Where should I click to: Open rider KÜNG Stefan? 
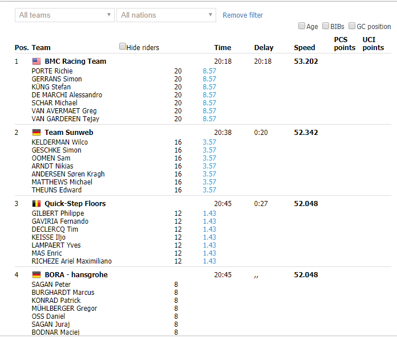[51, 87]
